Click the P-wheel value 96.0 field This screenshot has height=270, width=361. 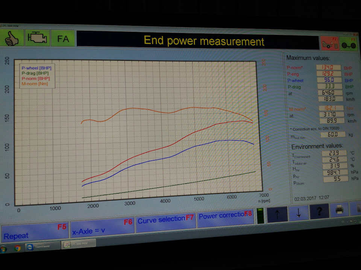[329, 80]
